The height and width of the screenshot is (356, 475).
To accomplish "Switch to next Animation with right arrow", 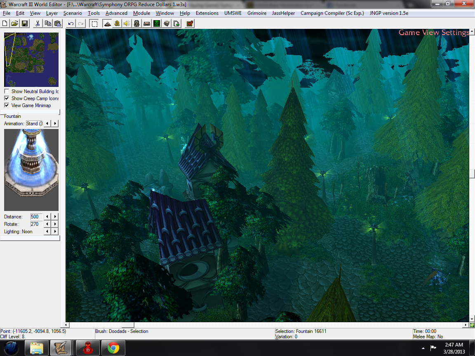I will pos(55,124).
